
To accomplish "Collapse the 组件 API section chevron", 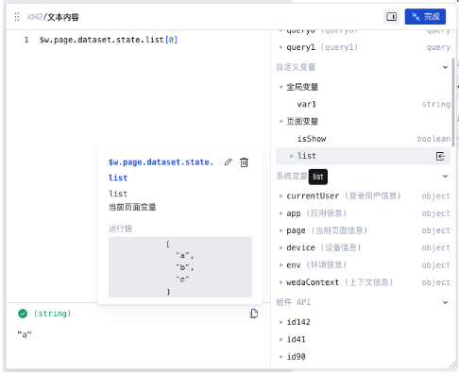I will [445, 302].
